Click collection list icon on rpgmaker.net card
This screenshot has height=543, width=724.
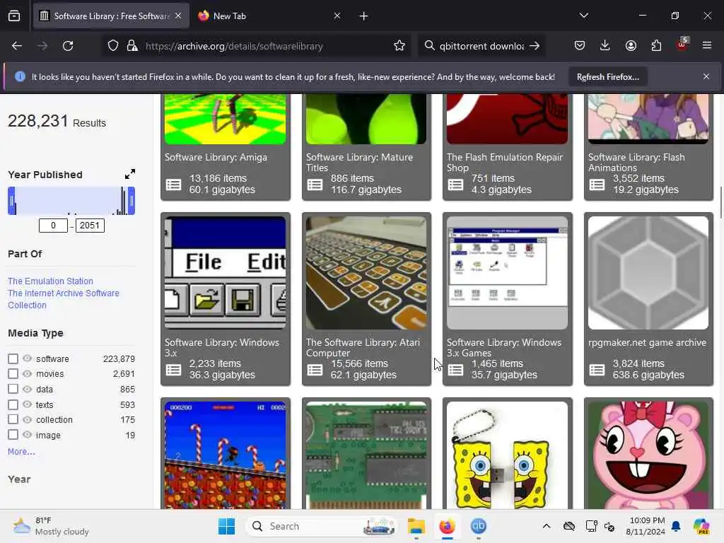[597, 370]
